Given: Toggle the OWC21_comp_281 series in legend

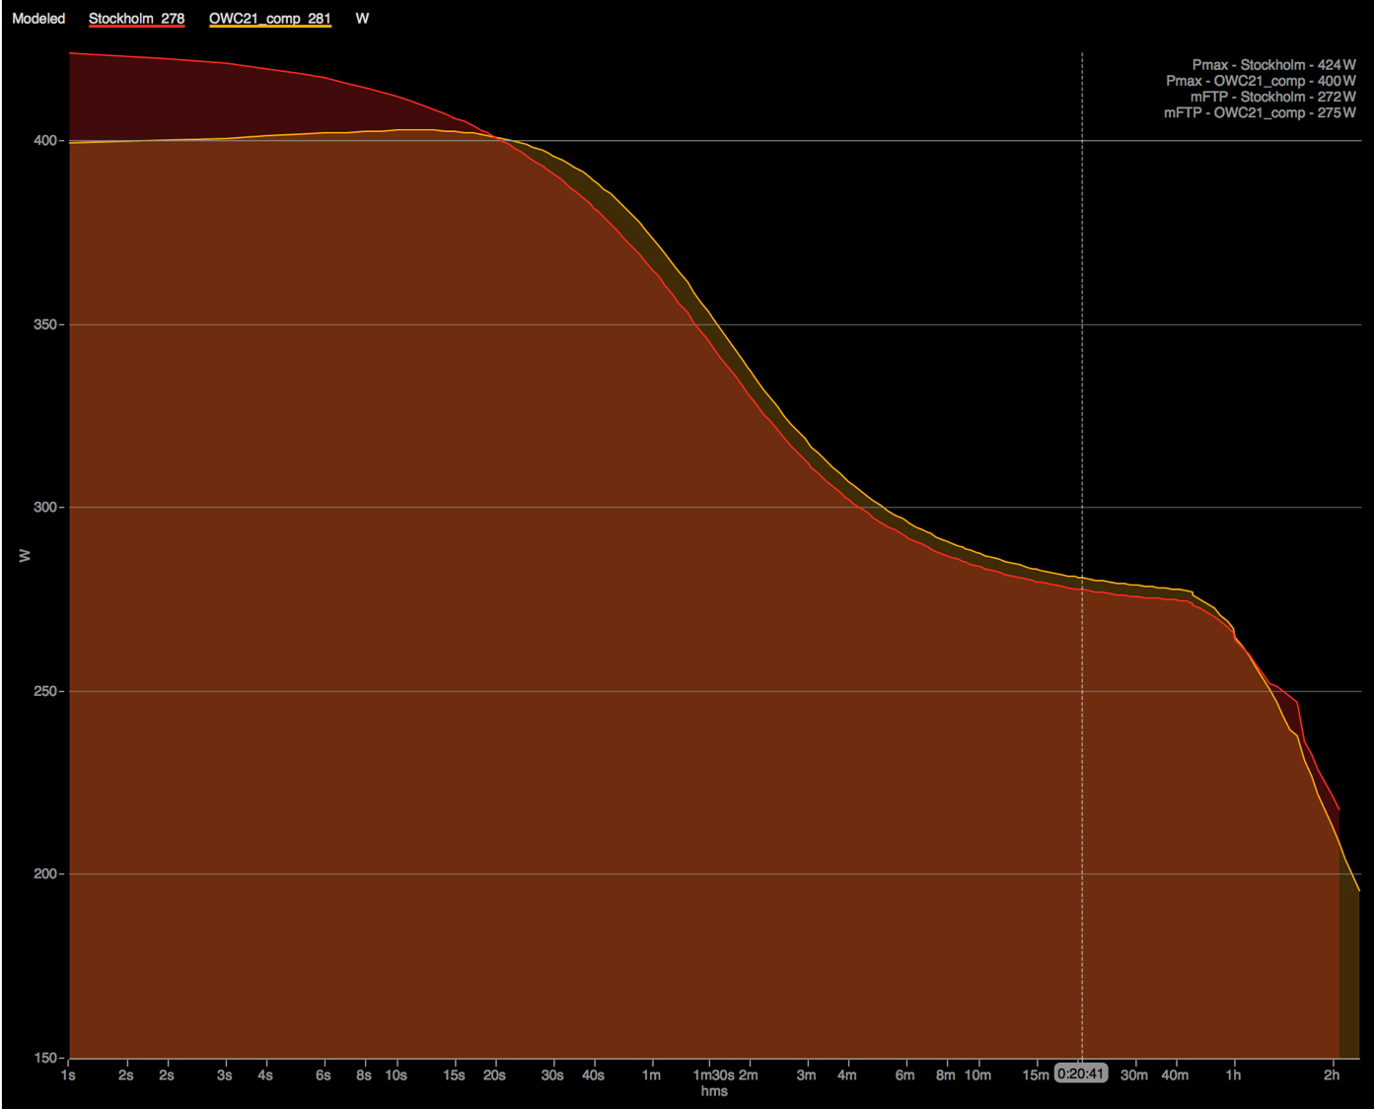Looking at the screenshot, I should 269,19.
